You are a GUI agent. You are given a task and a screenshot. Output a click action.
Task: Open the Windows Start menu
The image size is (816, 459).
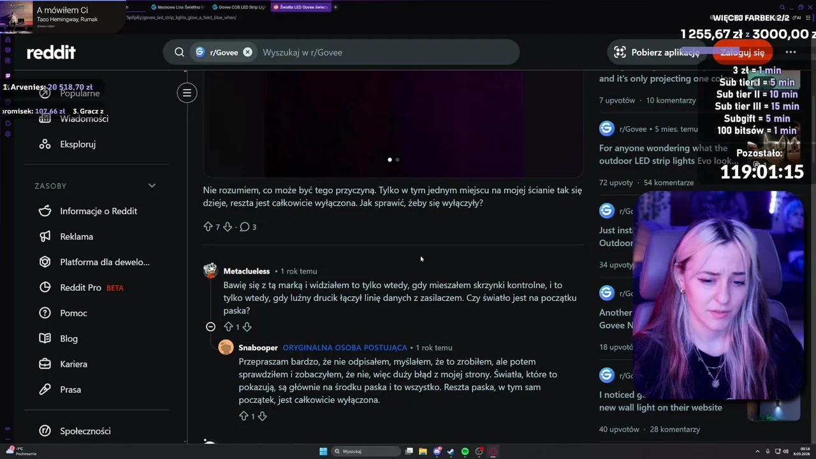323,451
